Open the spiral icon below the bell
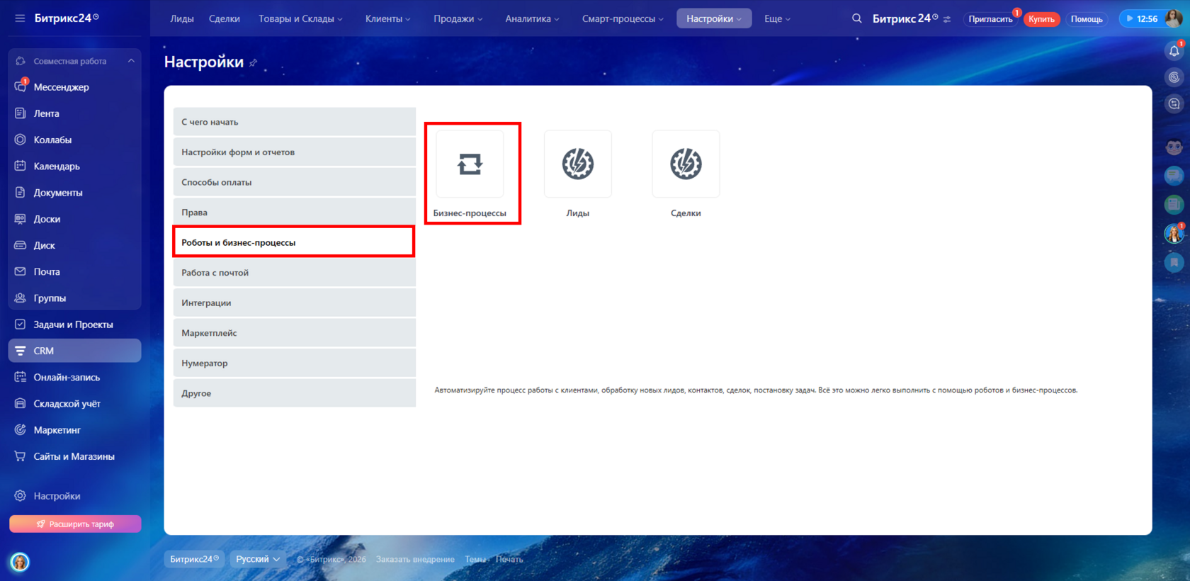1190x581 pixels. click(1174, 77)
